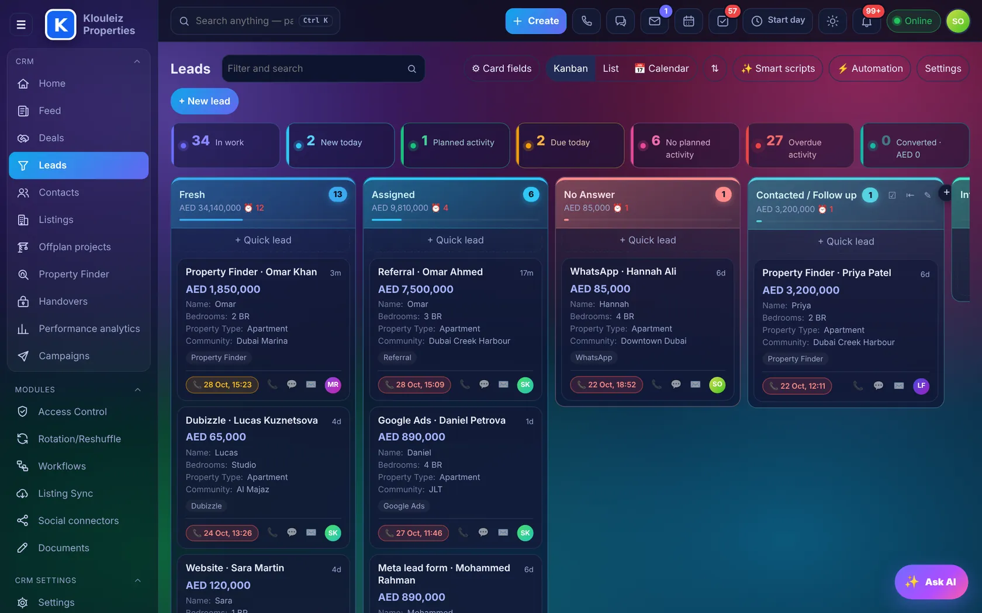
Task: Toggle the No planned activity tile
Action: (684, 145)
